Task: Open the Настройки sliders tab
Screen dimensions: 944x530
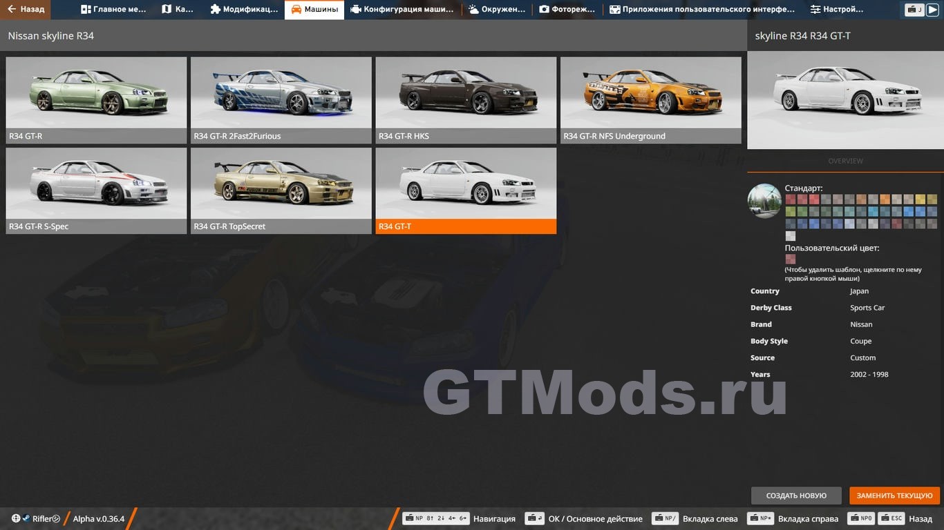Action: [x=837, y=10]
